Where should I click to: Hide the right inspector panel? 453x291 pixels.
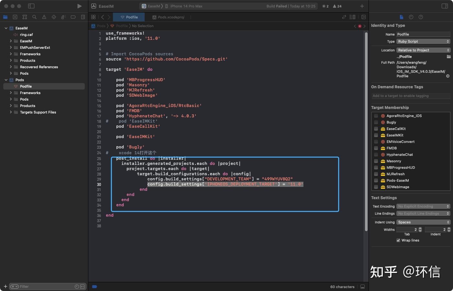click(x=445, y=6)
